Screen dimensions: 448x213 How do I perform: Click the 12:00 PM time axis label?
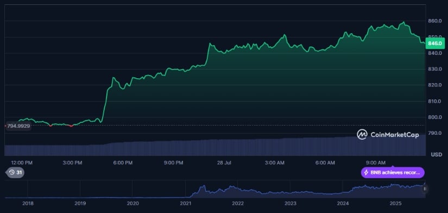click(22, 162)
